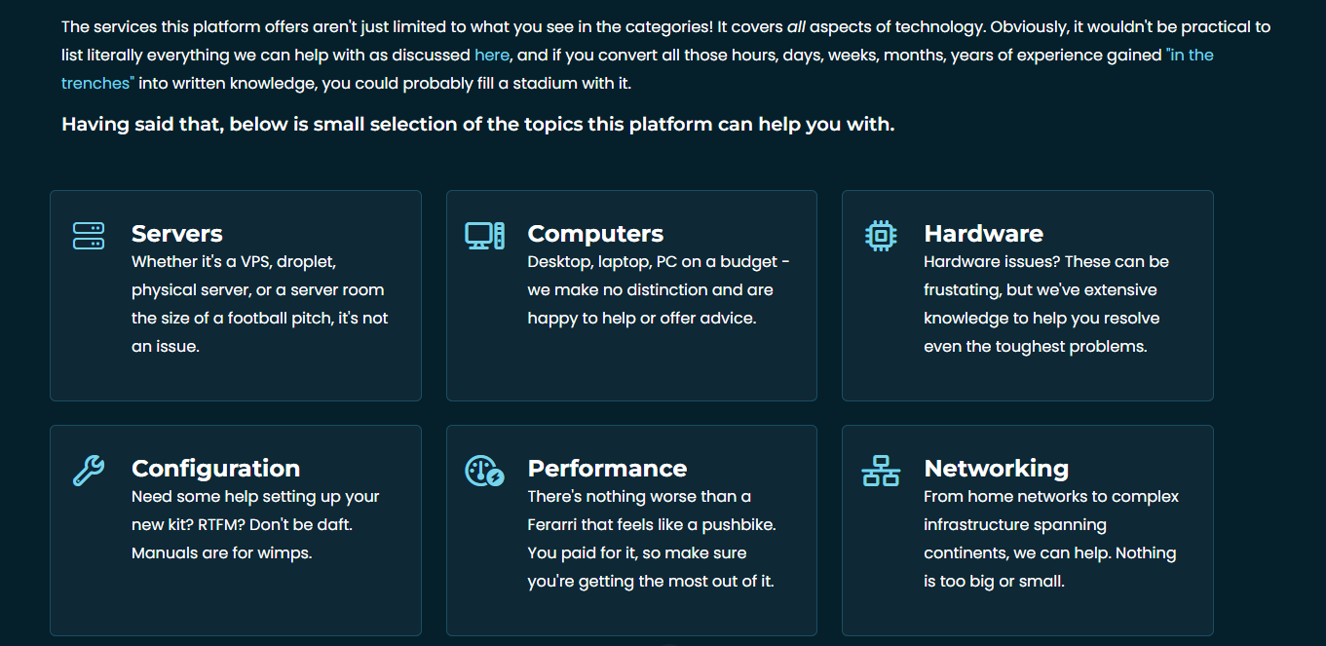This screenshot has height=646, width=1326.
Task: Select the Computers card title
Action: (x=595, y=234)
